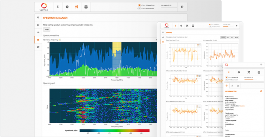Open gear Settings in Spectrum Analyzer window toolbar
The image size is (265, 137).
pyautogui.click(x=67, y=7)
